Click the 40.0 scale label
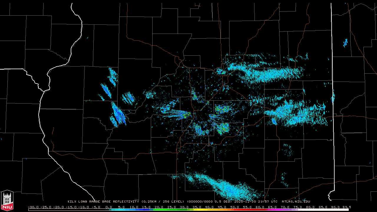The height and width of the screenshot is (212, 377). point(209,207)
